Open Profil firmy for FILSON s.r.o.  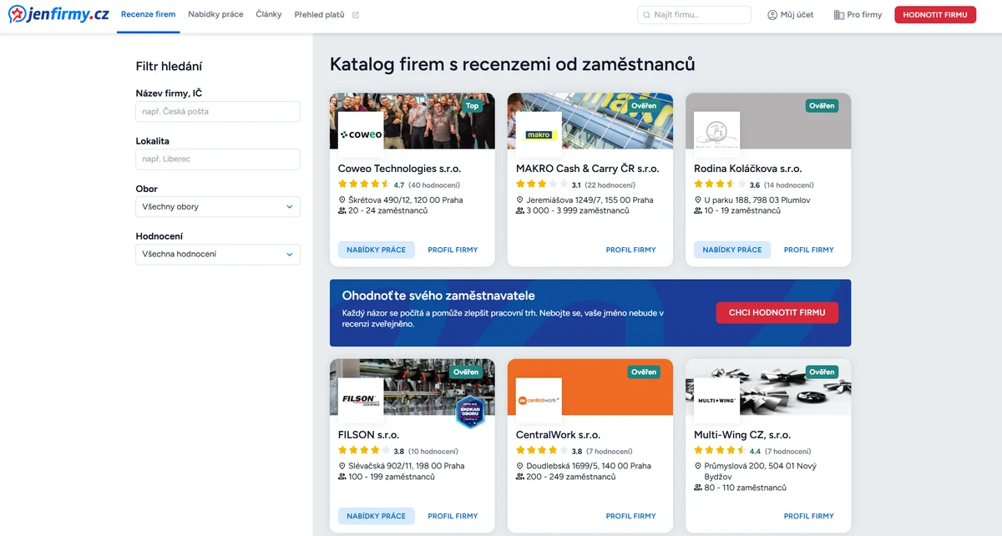click(x=453, y=516)
